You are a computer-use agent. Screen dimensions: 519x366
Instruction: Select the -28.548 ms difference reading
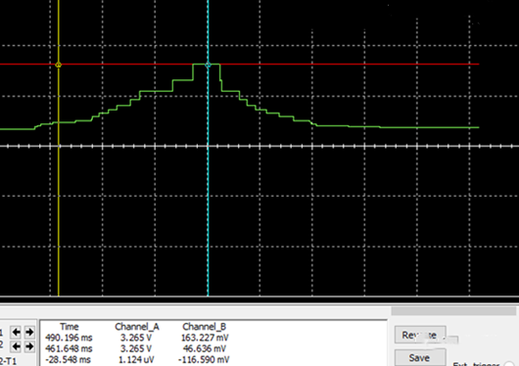[68, 360]
